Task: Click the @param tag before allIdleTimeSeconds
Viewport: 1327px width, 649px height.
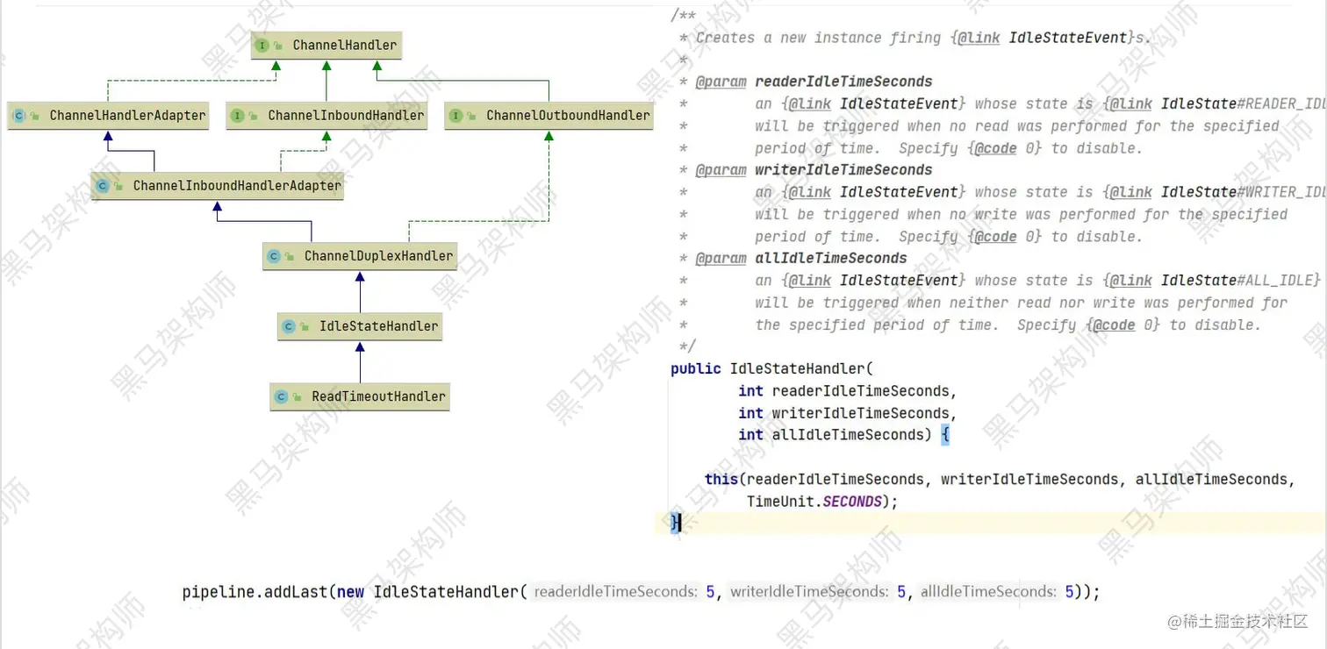Action: (x=721, y=259)
